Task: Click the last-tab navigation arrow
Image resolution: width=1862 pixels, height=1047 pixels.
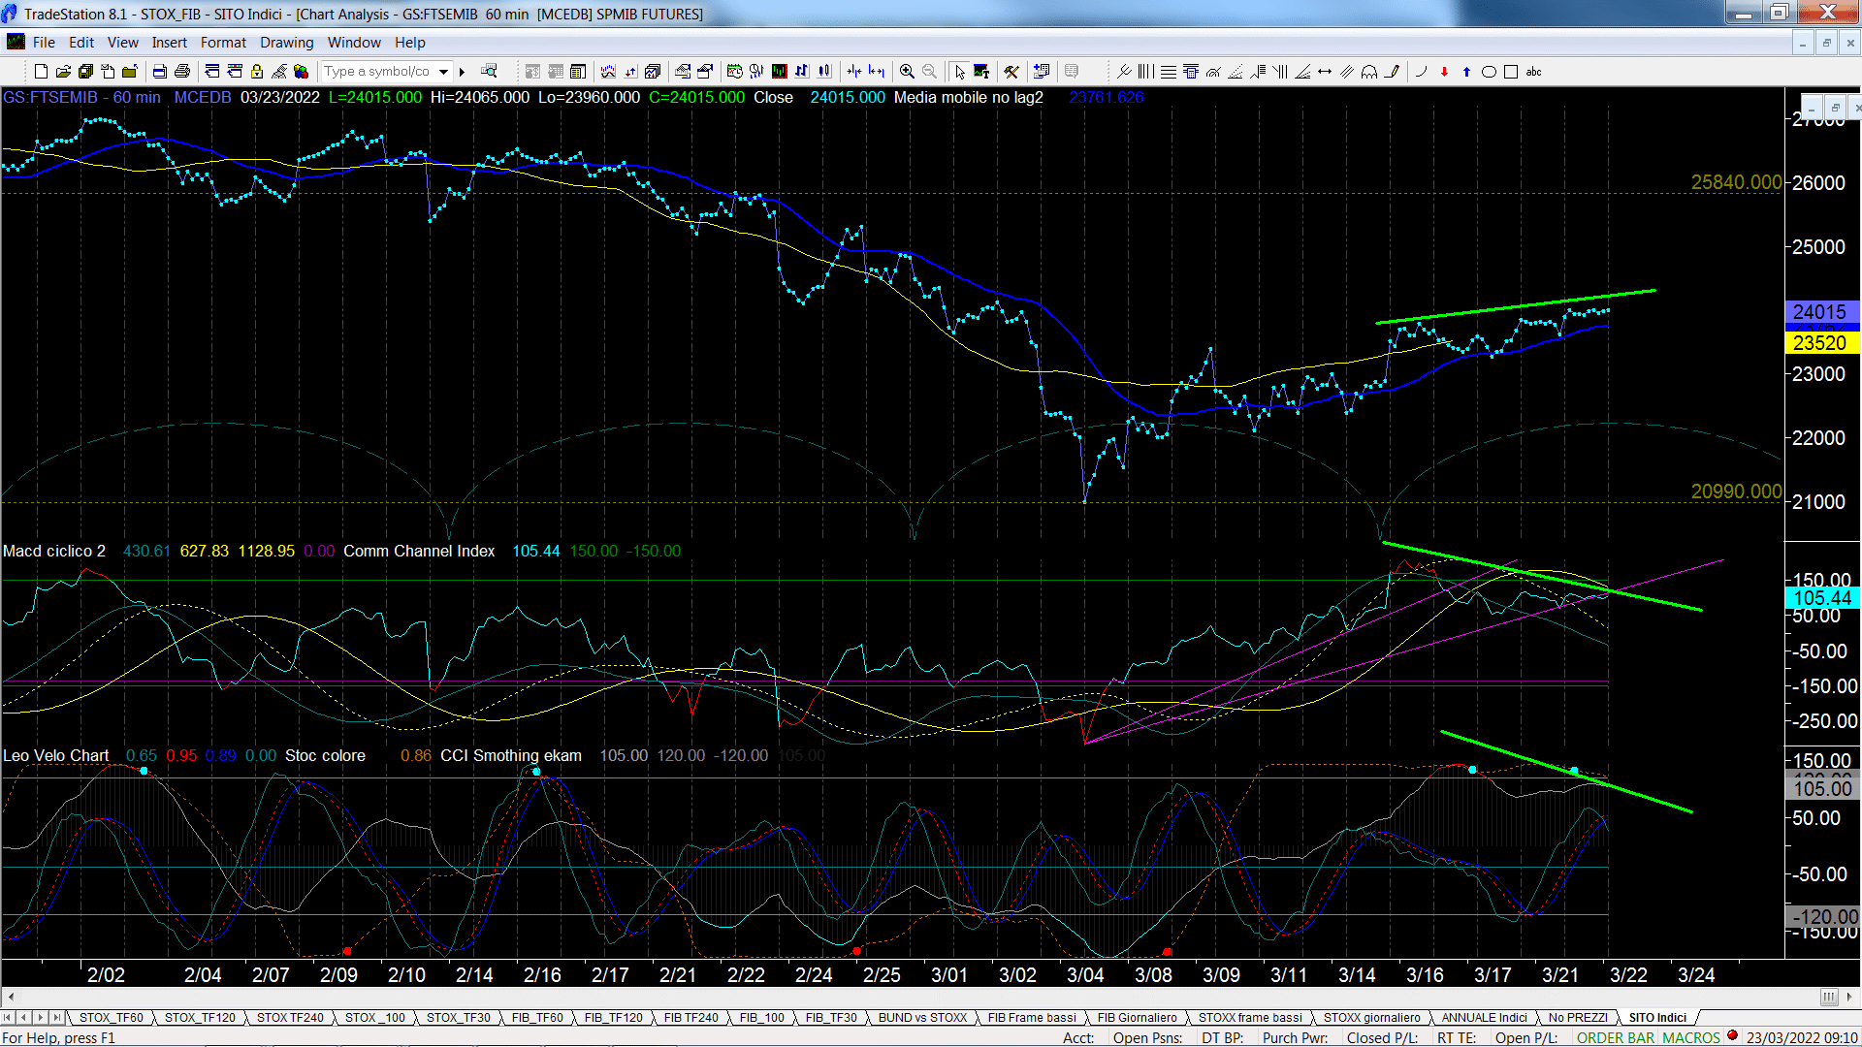Action: [56, 1017]
